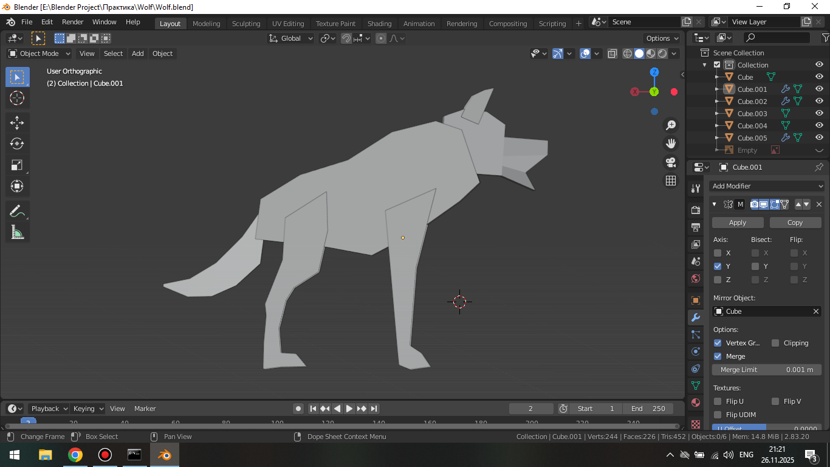The height and width of the screenshot is (467, 830).
Task: Select the Move tool in toolbar
Action: click(17, 122)
